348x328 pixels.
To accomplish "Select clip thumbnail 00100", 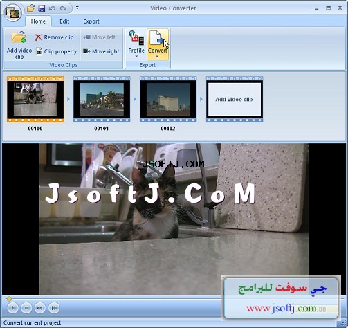I will [x=35, y=99].
